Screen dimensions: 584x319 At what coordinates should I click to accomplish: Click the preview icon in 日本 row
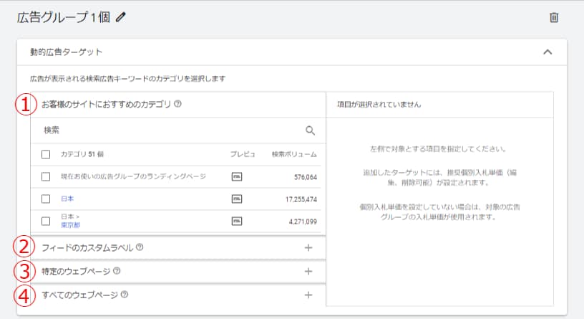[x=236, y=199]
